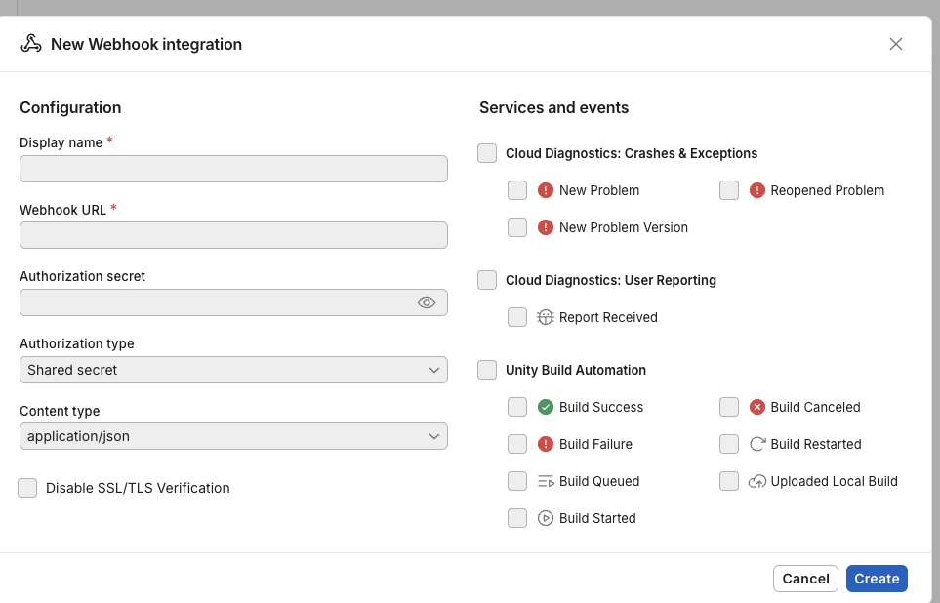Screen dimensions: 940x603
Task: Click the play icon beside Build Started
Action: (546, 518)
